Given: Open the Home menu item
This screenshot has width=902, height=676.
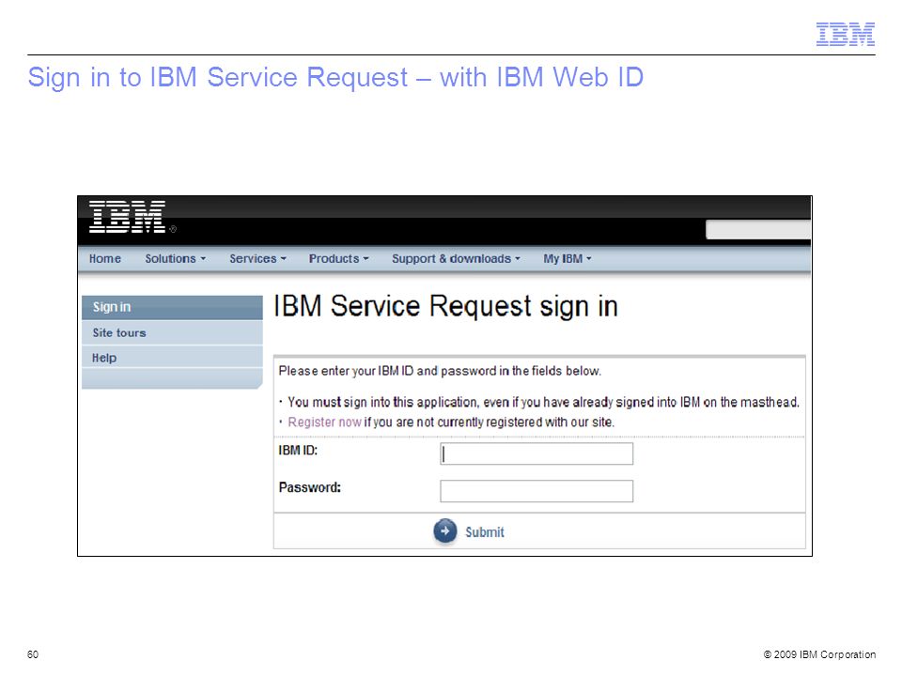Looking at the screenshot, I should [104, 259].
